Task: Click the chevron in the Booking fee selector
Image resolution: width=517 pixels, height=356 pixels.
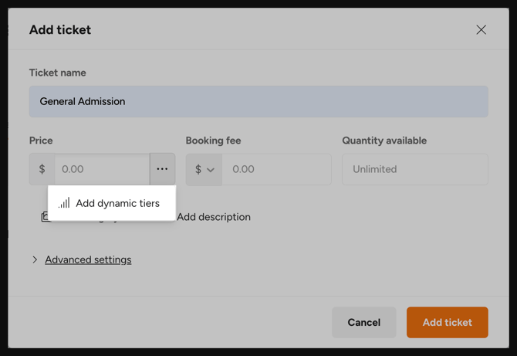Action: [210, 170]
